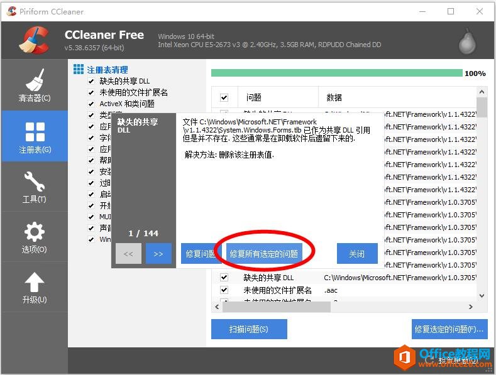Screen dimensions: 496x375
Task: Toggle the MUI category checkbox
Action: click(91, 217)
